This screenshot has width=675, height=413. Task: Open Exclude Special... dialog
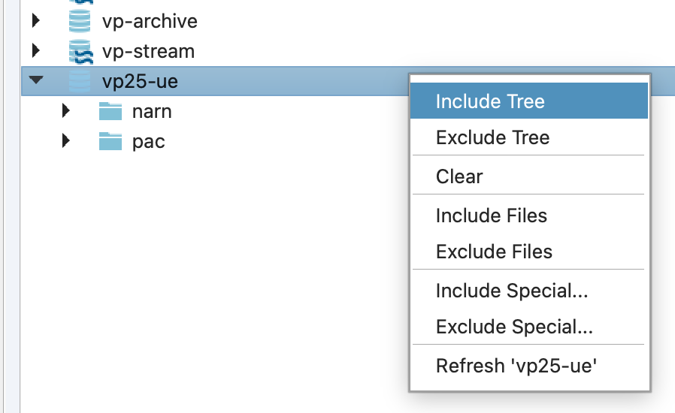514,327
